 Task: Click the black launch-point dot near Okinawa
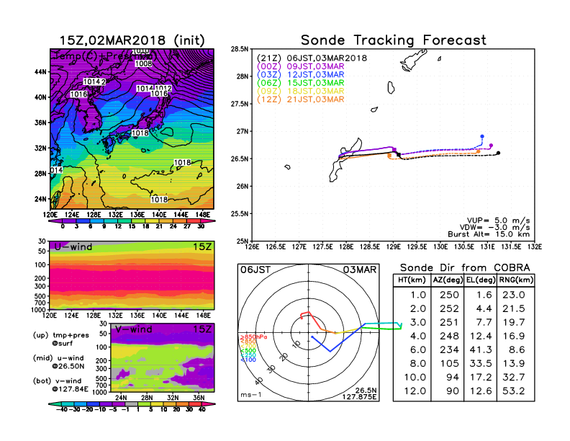(x=398, y=154)
